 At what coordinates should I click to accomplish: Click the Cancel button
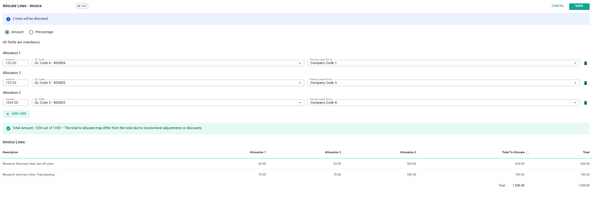point(558,6)
